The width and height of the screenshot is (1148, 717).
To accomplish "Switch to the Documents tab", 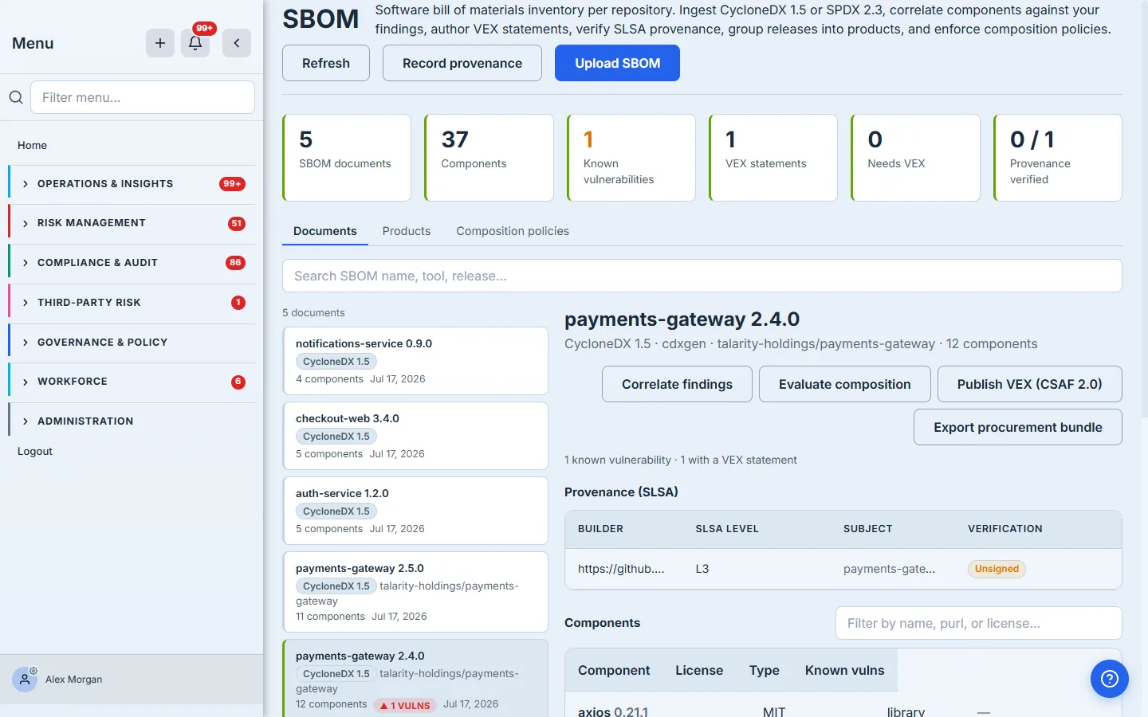I will (325, 231).
